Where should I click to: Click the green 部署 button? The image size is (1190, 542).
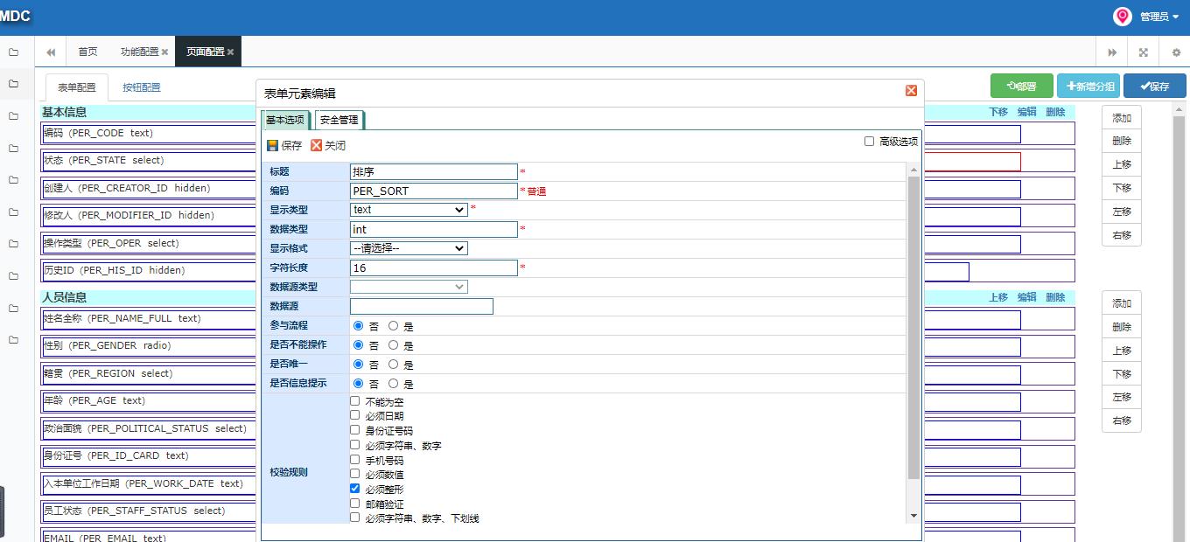[x=1022, y=86]
